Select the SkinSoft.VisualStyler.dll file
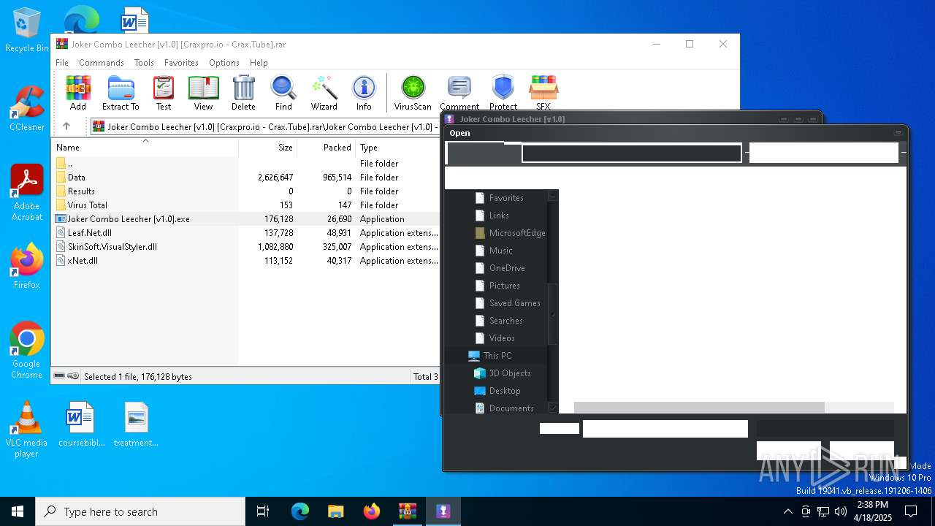This screenshot has width=935, height=526. [245, 247]
